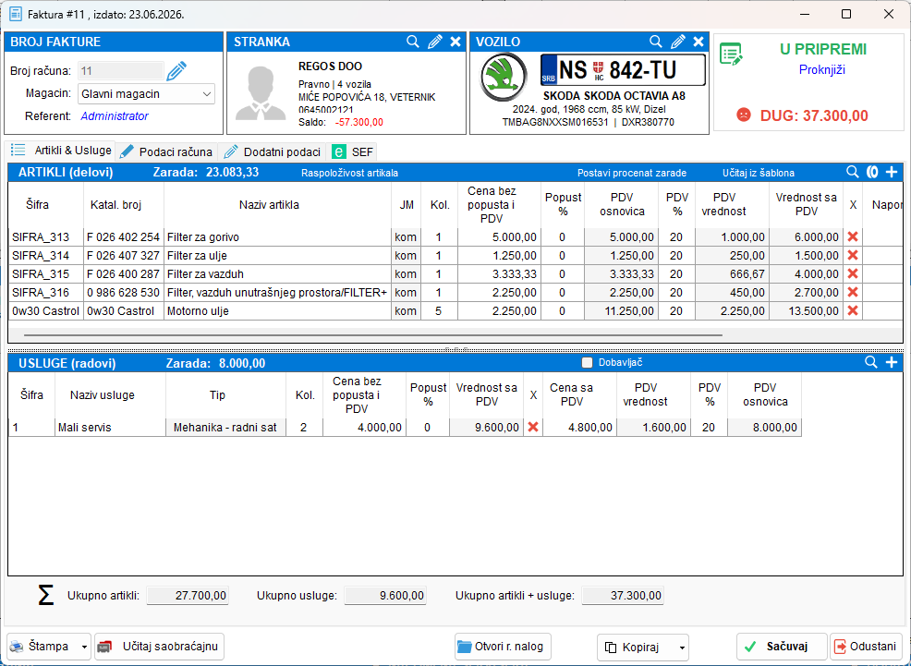Open the Administrator referent link
Viewport: 911px width, 666px height.
pyautogui.click(x=115, y=116)
